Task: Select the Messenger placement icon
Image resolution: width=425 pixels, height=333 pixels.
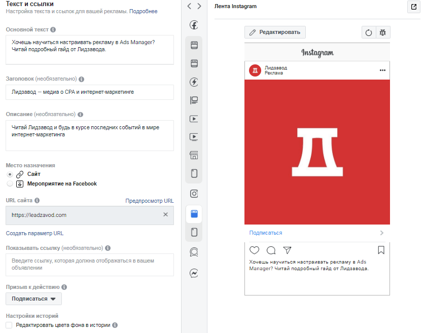Action: point(194,273)
